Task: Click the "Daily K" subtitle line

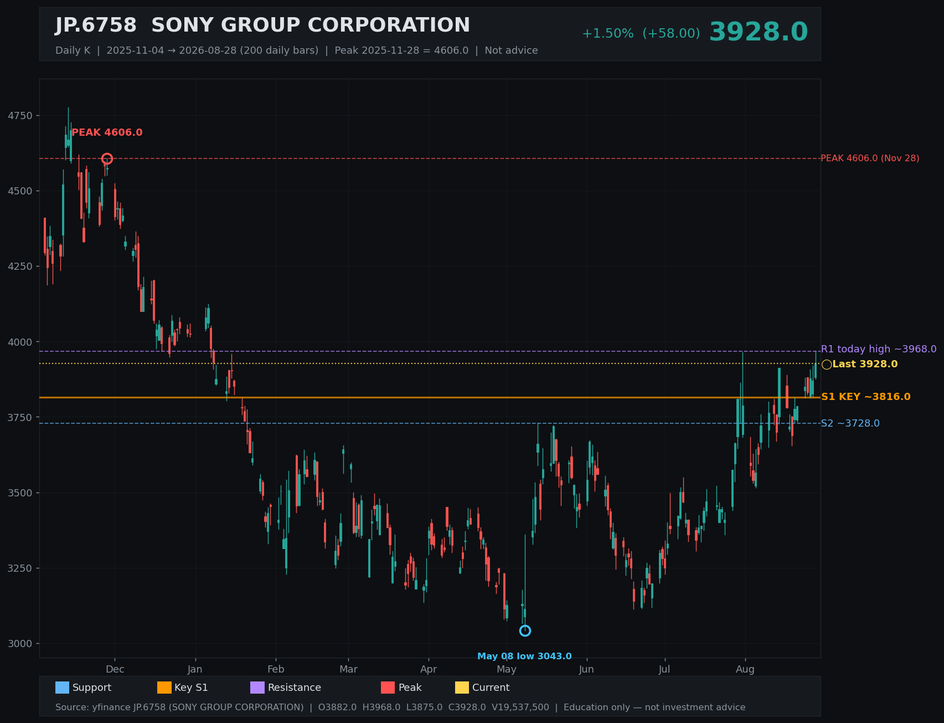Action: point(297,50)
